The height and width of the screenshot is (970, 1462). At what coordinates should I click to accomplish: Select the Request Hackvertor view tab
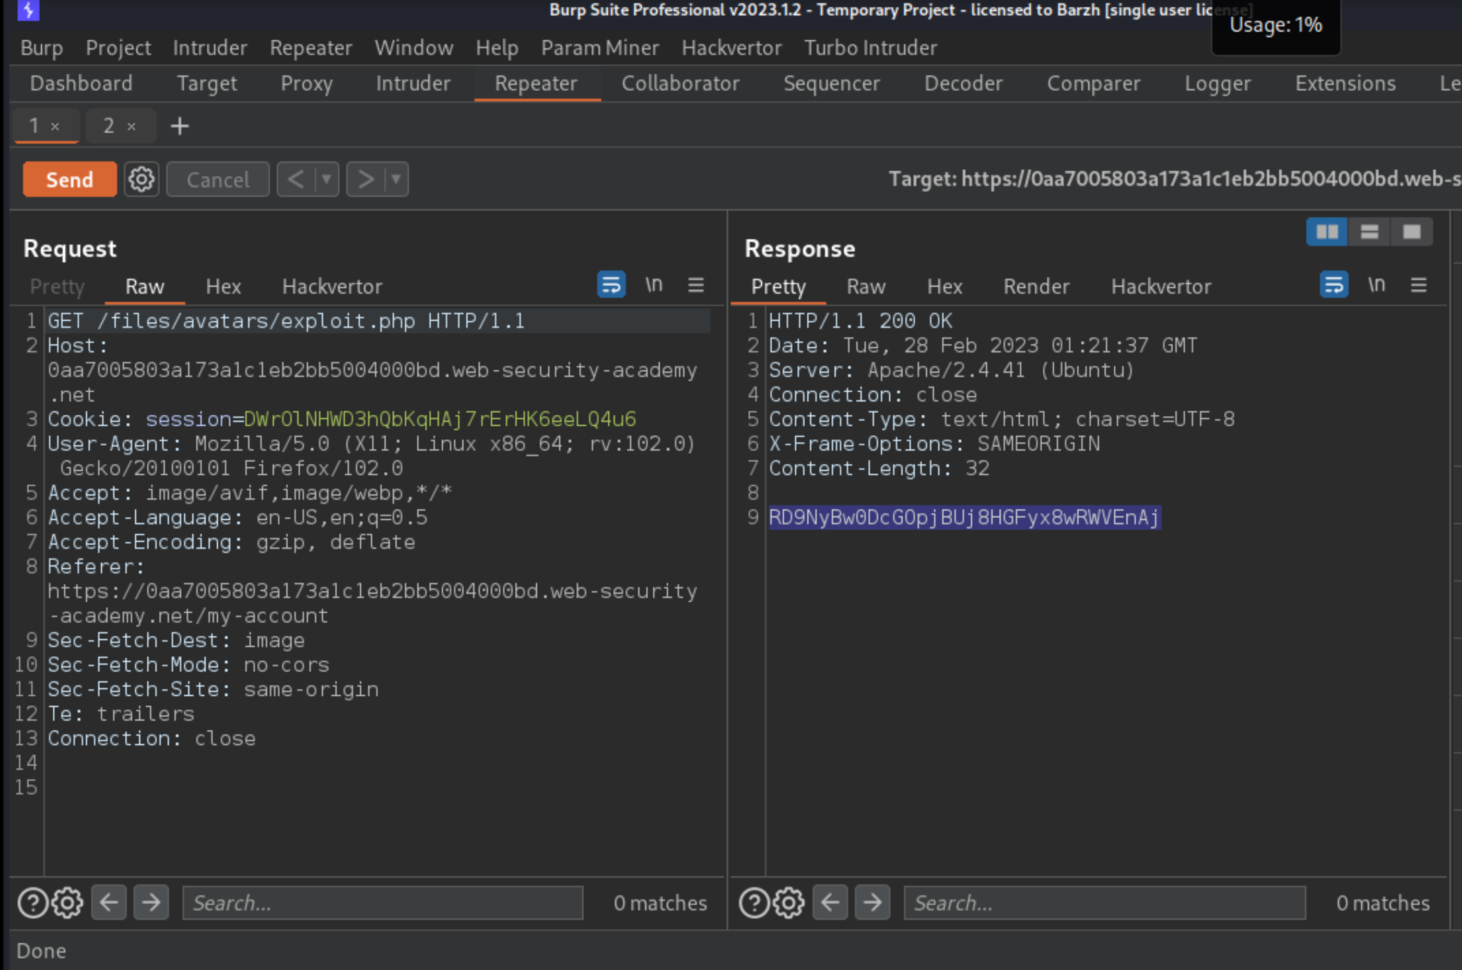pyautogui.click(x=332, y=286)
